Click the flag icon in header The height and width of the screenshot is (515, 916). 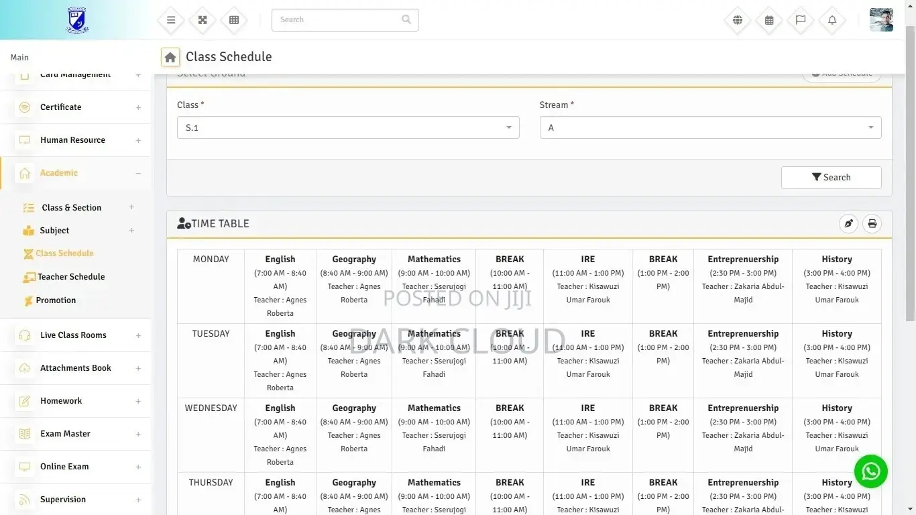801,20
